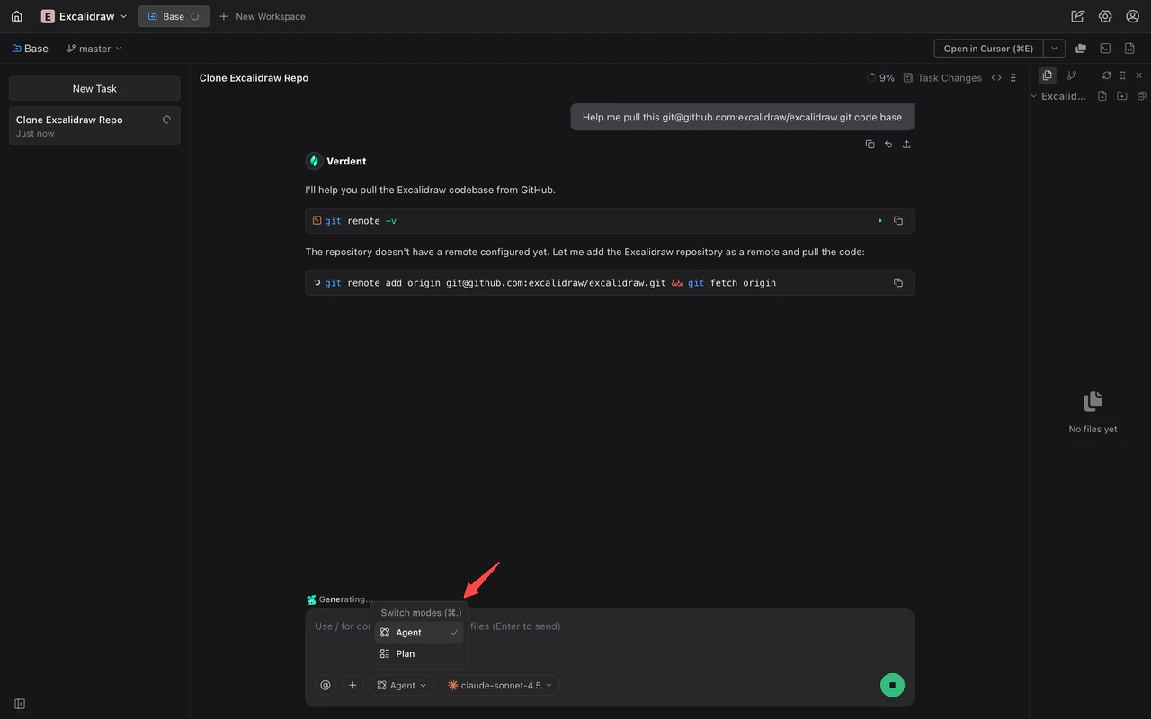Click the New Task button

tap(94, 88)
